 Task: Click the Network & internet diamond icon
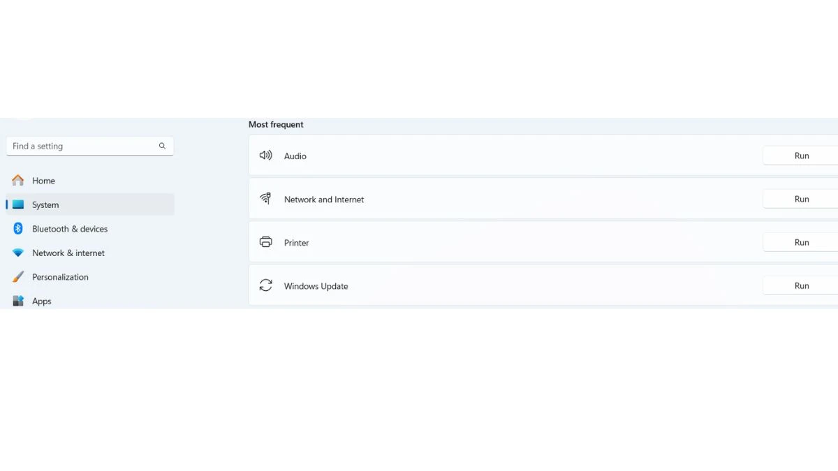(x=18, y=253)
